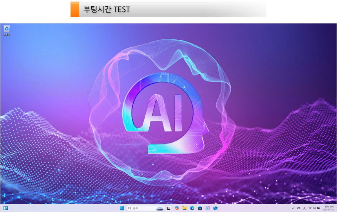Open Task View from the taskbar

pyautogui.click(x=169, y=208)
